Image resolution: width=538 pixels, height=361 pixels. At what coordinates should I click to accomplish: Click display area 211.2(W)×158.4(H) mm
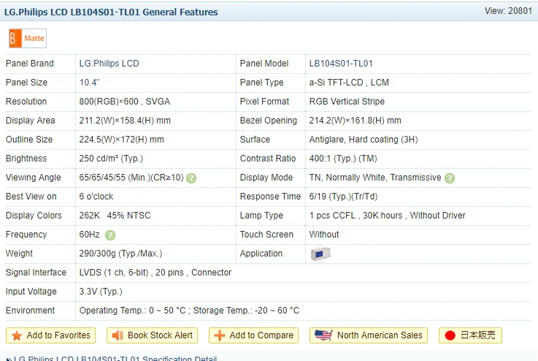click(125, 121)
